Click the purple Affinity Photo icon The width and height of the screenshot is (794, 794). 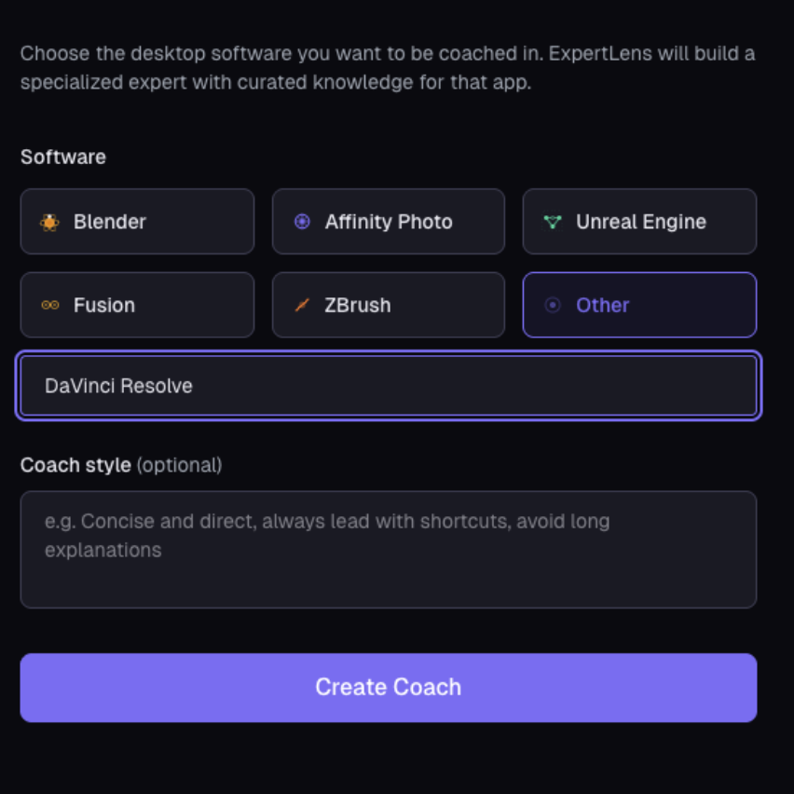pyautogui.click(x=302, y=221)
